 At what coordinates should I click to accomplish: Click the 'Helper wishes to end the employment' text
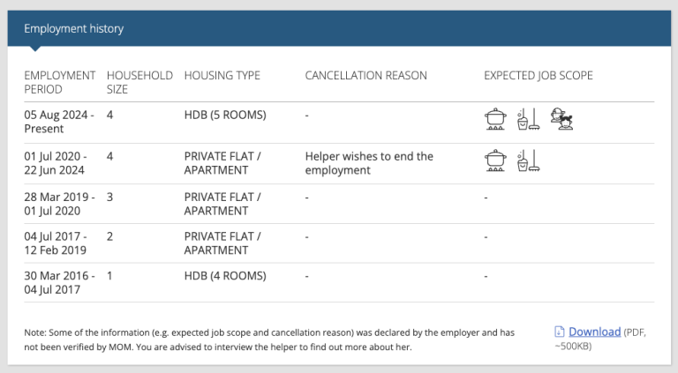click(369, 163)
